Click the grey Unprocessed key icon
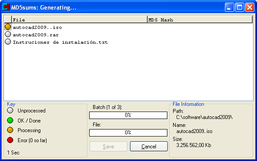 point(10,110)
